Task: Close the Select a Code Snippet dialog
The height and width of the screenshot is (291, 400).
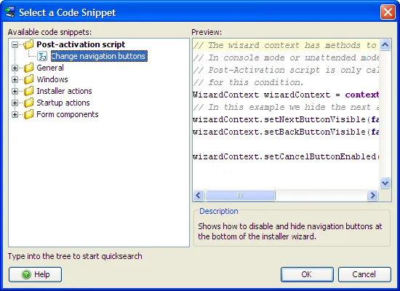Action: [388, 12]
